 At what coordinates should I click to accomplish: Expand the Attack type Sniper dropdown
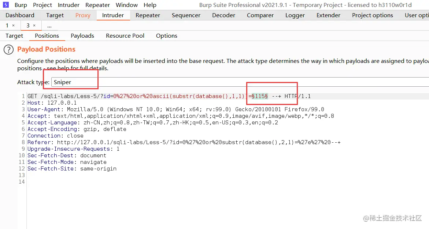point(240,82)
